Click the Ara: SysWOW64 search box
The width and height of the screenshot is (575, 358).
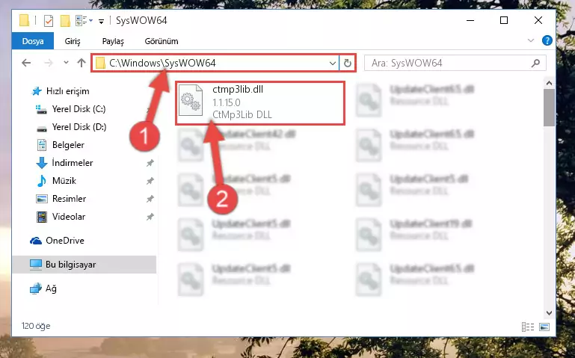[x=455, y=63]
